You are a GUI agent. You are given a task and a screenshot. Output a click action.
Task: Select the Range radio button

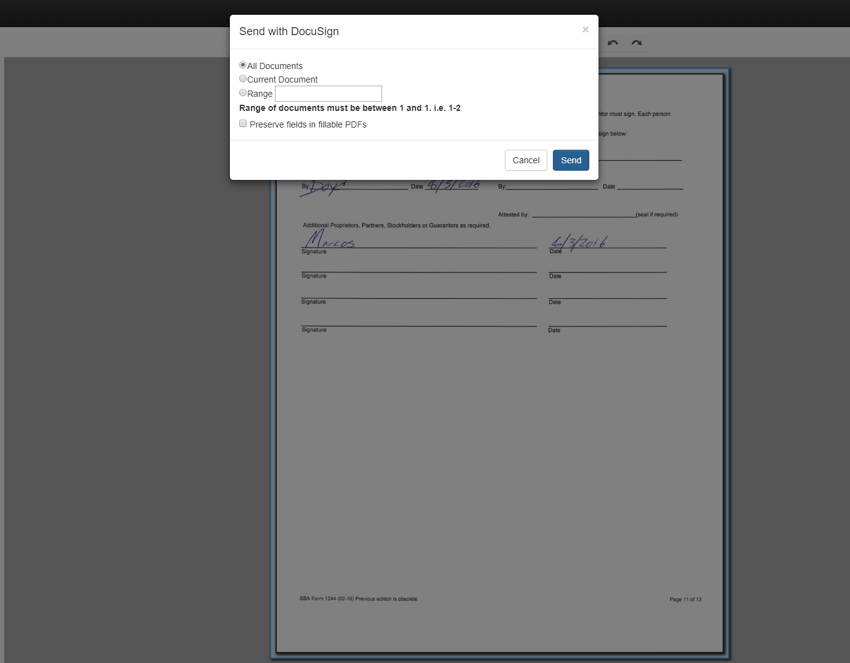tap(243, 92)
